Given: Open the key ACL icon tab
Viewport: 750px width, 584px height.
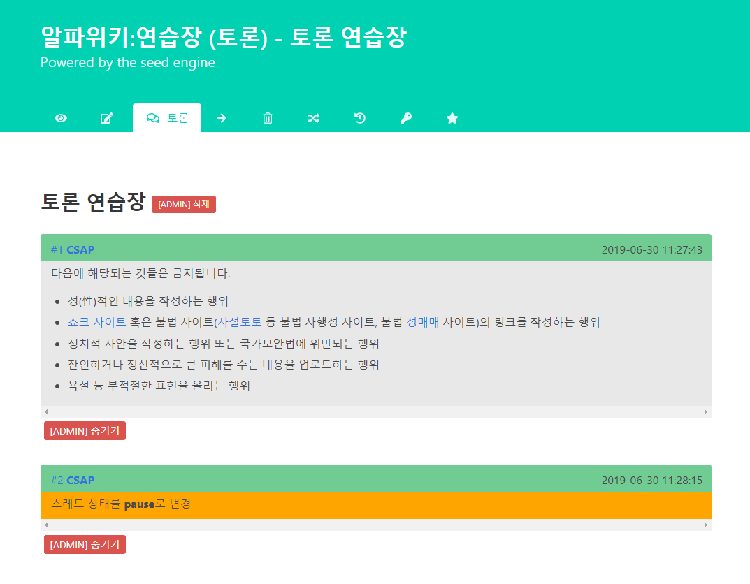Looking at the screenshot, I should pyautogui.click(x=405, y=118).
